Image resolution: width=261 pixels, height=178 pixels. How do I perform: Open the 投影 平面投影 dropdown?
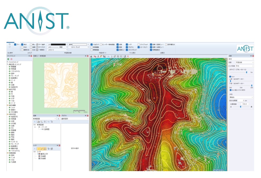pos(244,62)
